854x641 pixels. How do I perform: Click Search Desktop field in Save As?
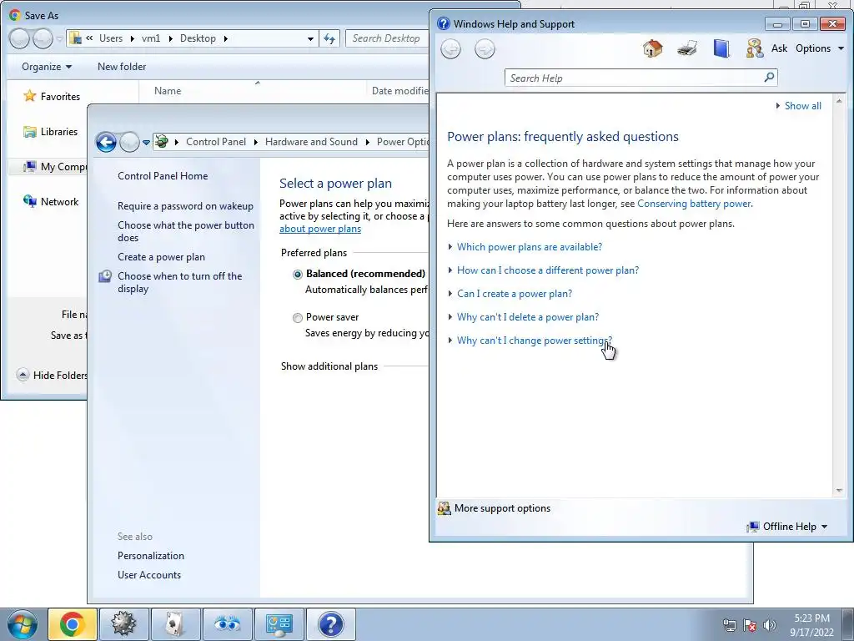[x=387, y=38]
